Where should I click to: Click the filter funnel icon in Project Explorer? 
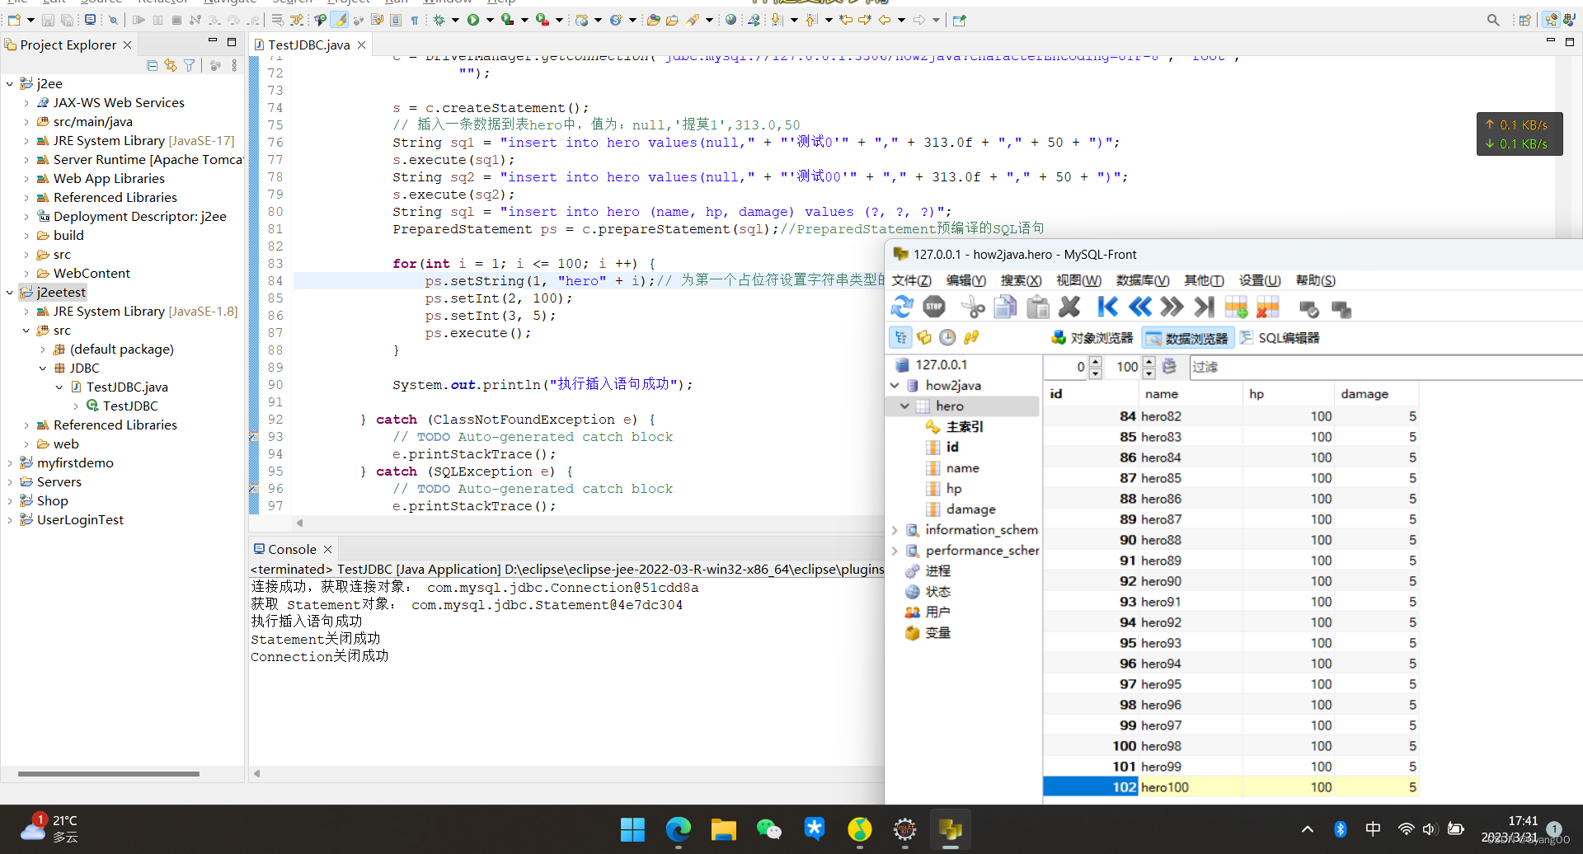point(190,65)
